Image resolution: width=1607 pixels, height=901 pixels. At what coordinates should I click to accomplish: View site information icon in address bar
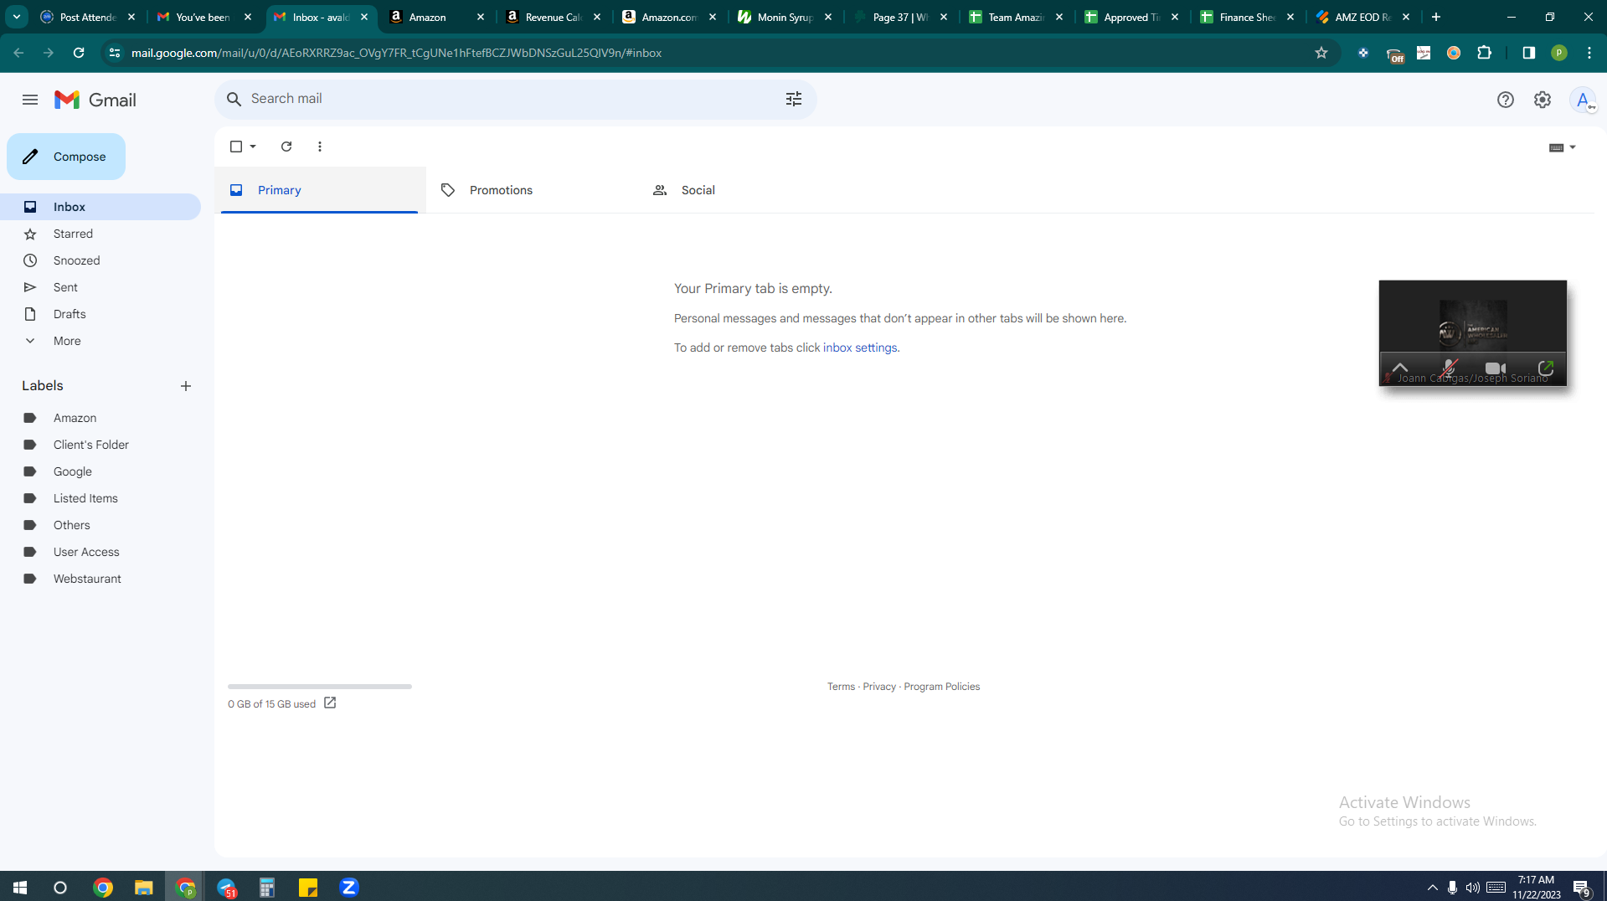tap(115, 53)
